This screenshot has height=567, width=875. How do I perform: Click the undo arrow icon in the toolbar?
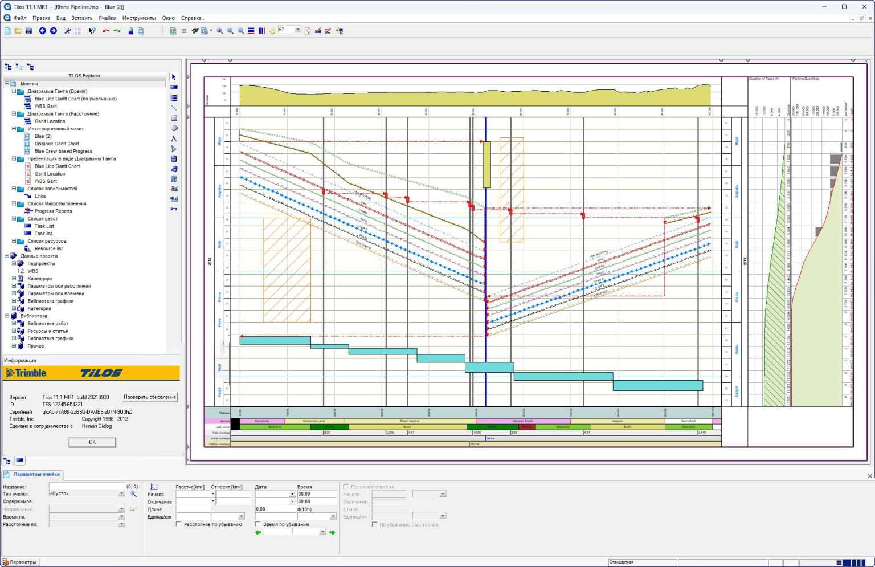tap(105, 30)
